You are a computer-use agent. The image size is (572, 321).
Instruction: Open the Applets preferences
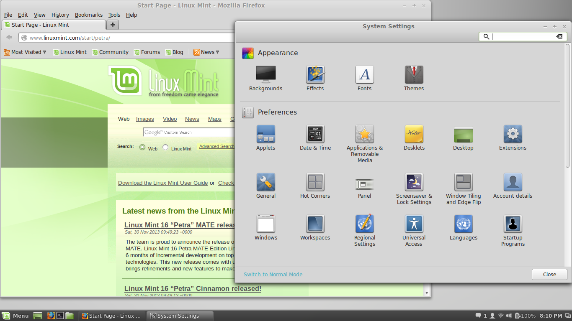click(x=265, y=138)
